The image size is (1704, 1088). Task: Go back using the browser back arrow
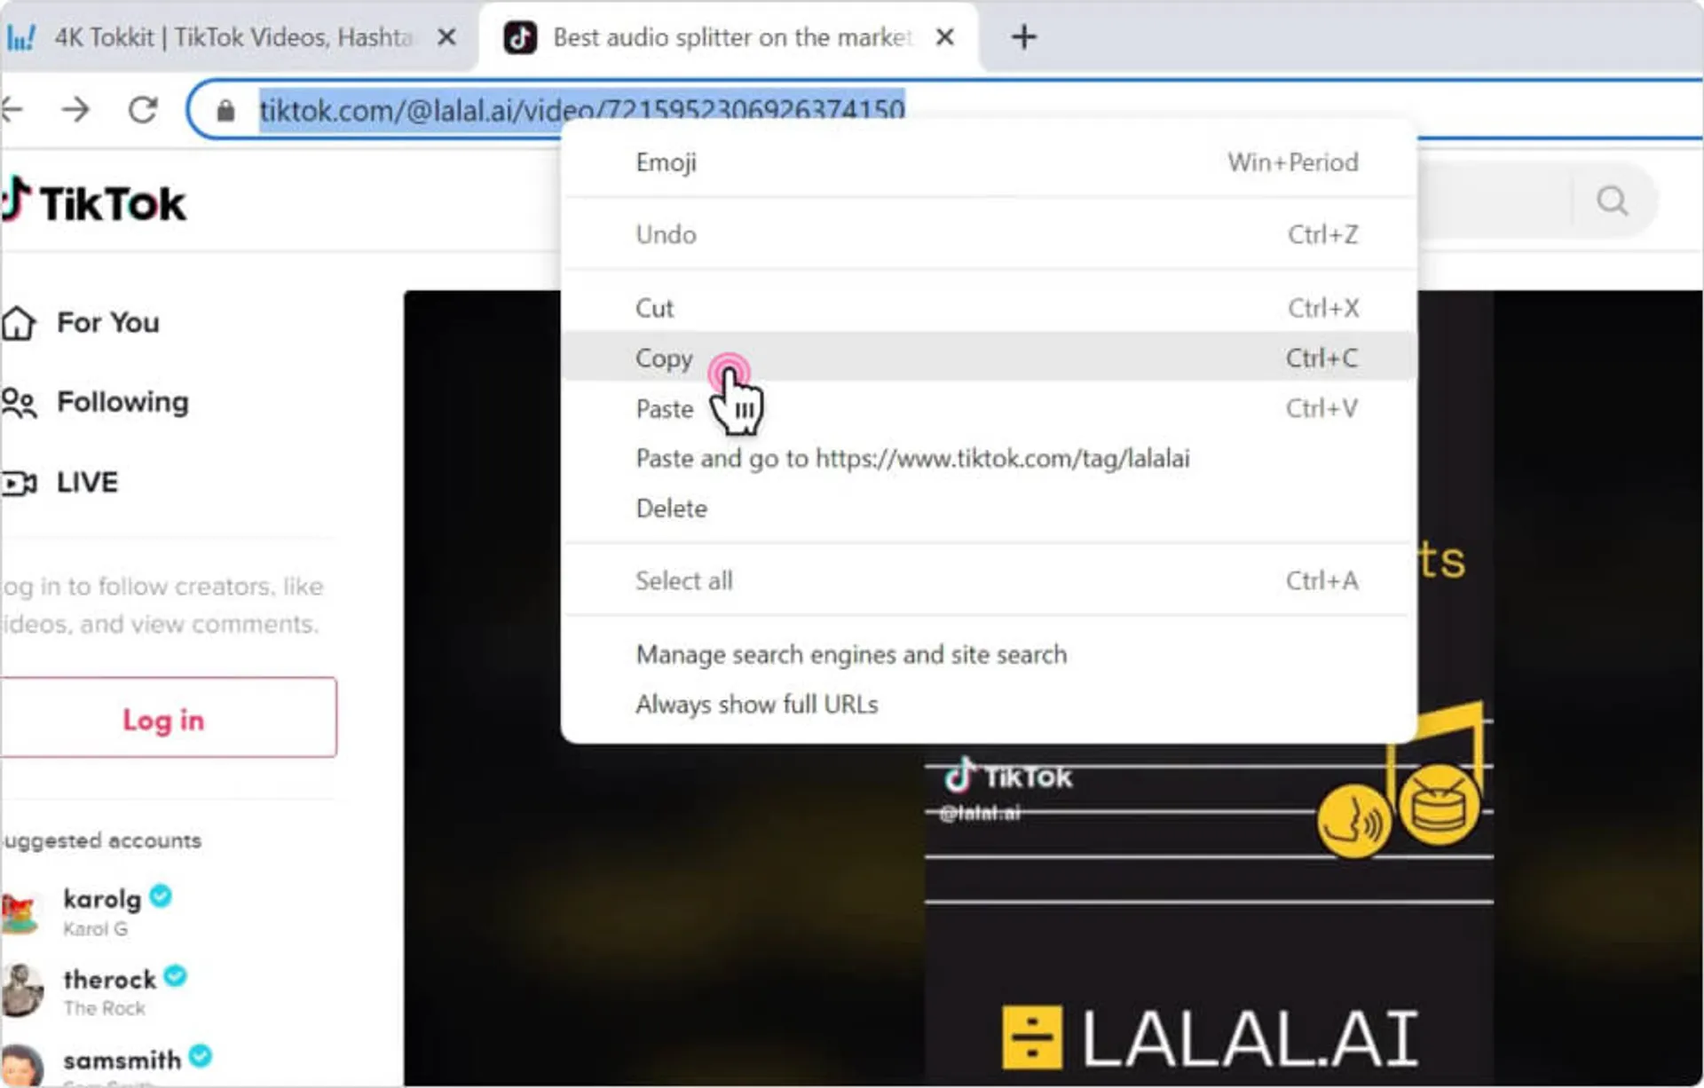(14, 108)
